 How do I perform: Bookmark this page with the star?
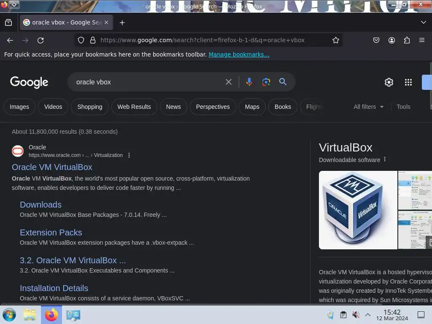tap(335, 40)
